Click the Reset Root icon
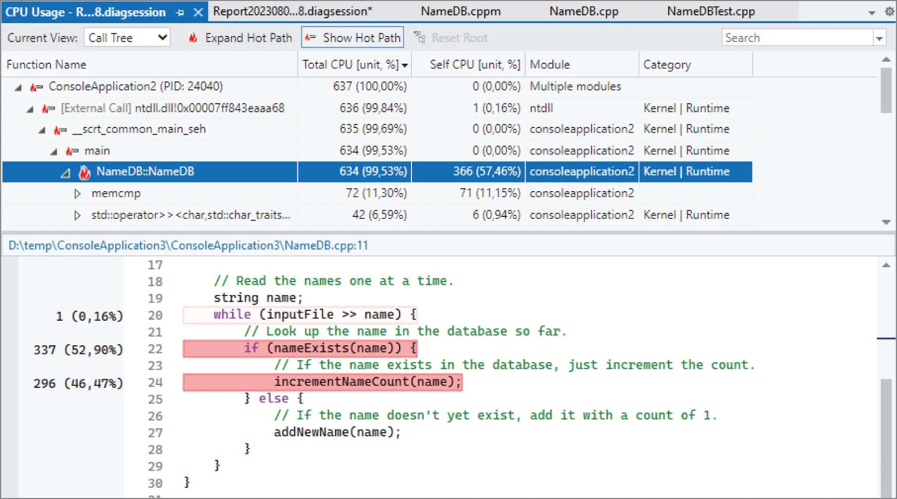The image size is (897, 499). coord(419,37)
